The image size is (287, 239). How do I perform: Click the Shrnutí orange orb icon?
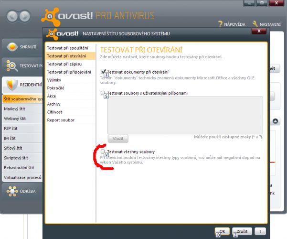coord(12,47)
